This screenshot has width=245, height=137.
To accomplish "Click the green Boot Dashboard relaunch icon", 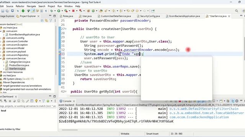I will 23,11.
